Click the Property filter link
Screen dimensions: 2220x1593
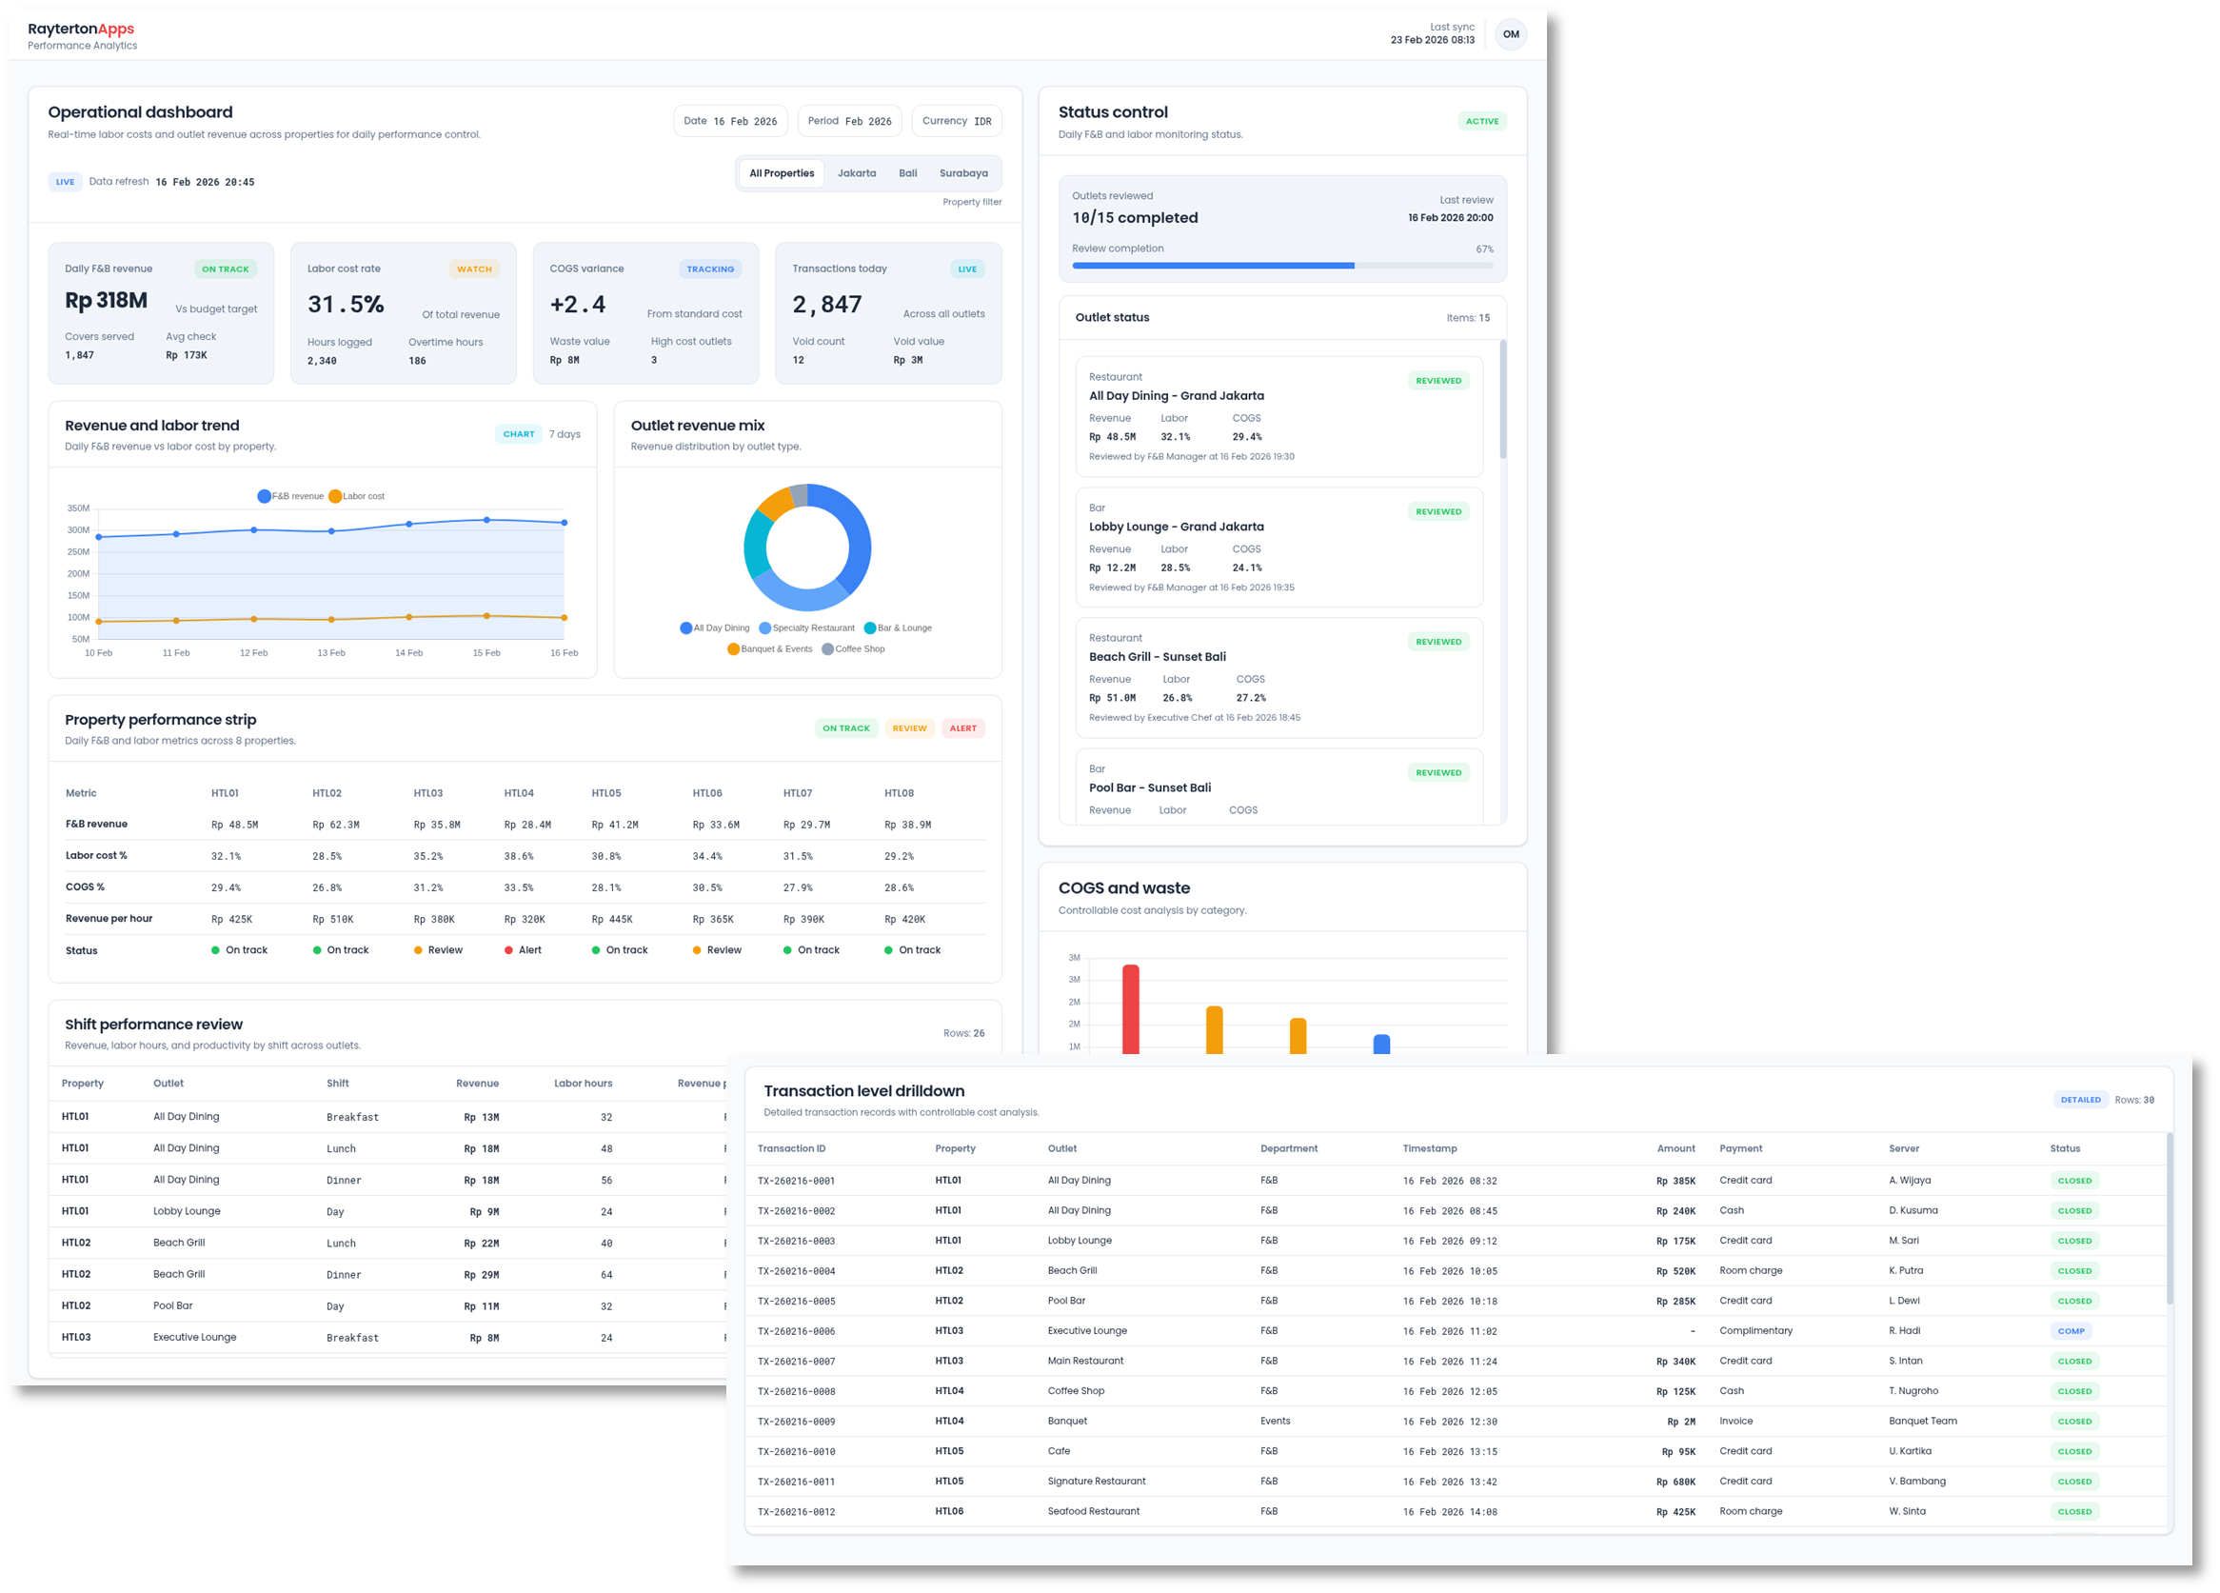tap(972, 202)
